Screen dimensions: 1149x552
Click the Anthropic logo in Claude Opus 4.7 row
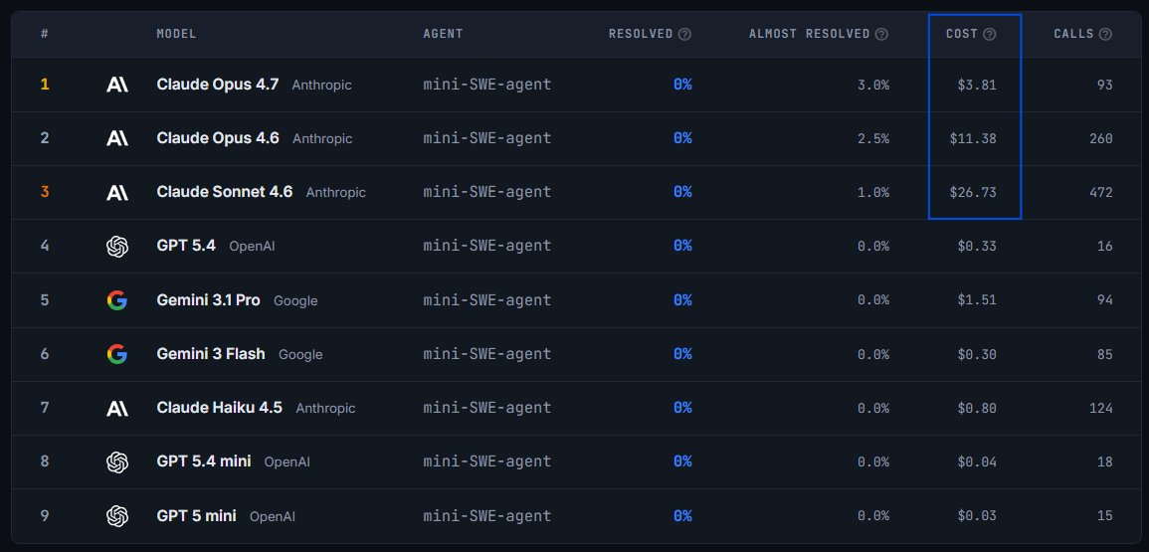(x=117, y=85)
